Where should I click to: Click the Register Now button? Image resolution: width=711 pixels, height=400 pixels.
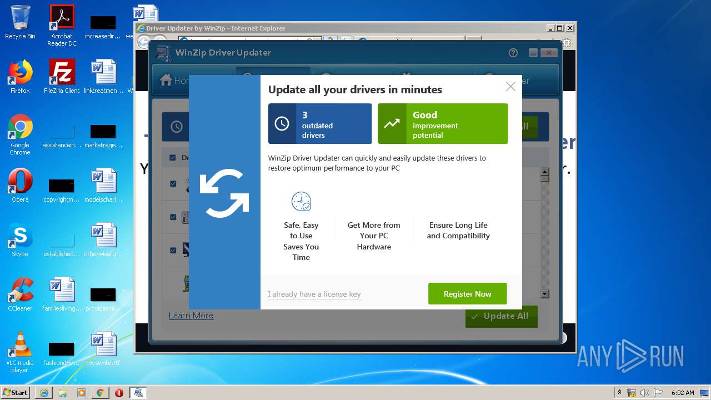pyautogui.click(x=467, y=294)
